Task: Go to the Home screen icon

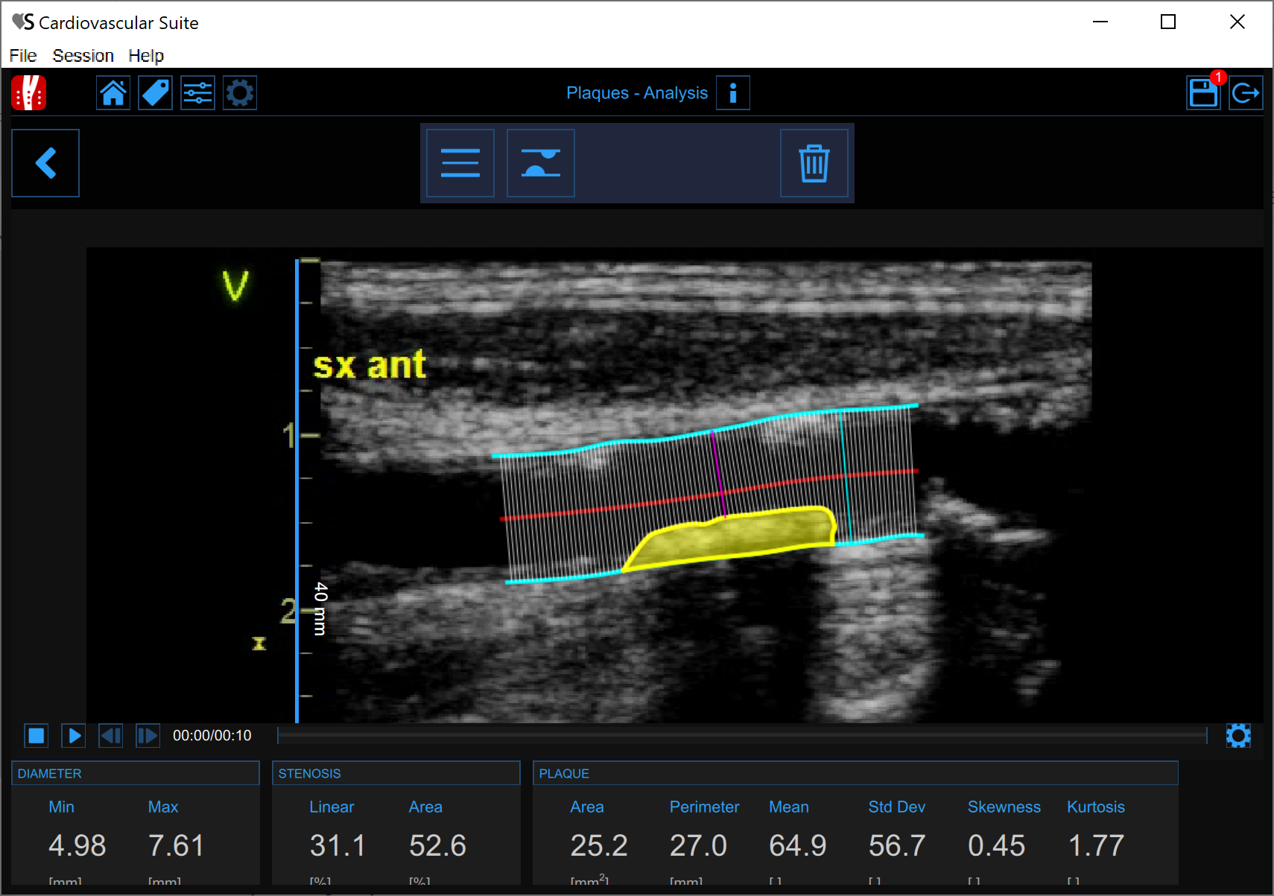Action: [x=113, y=93]
